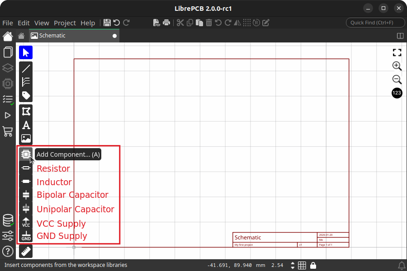The width and height of the screenshot is (407, 271).
Task: Select the Add Component tool
Action: [25, 154]
